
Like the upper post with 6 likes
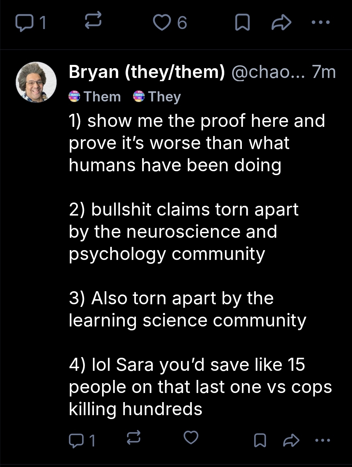coord(162,23)
